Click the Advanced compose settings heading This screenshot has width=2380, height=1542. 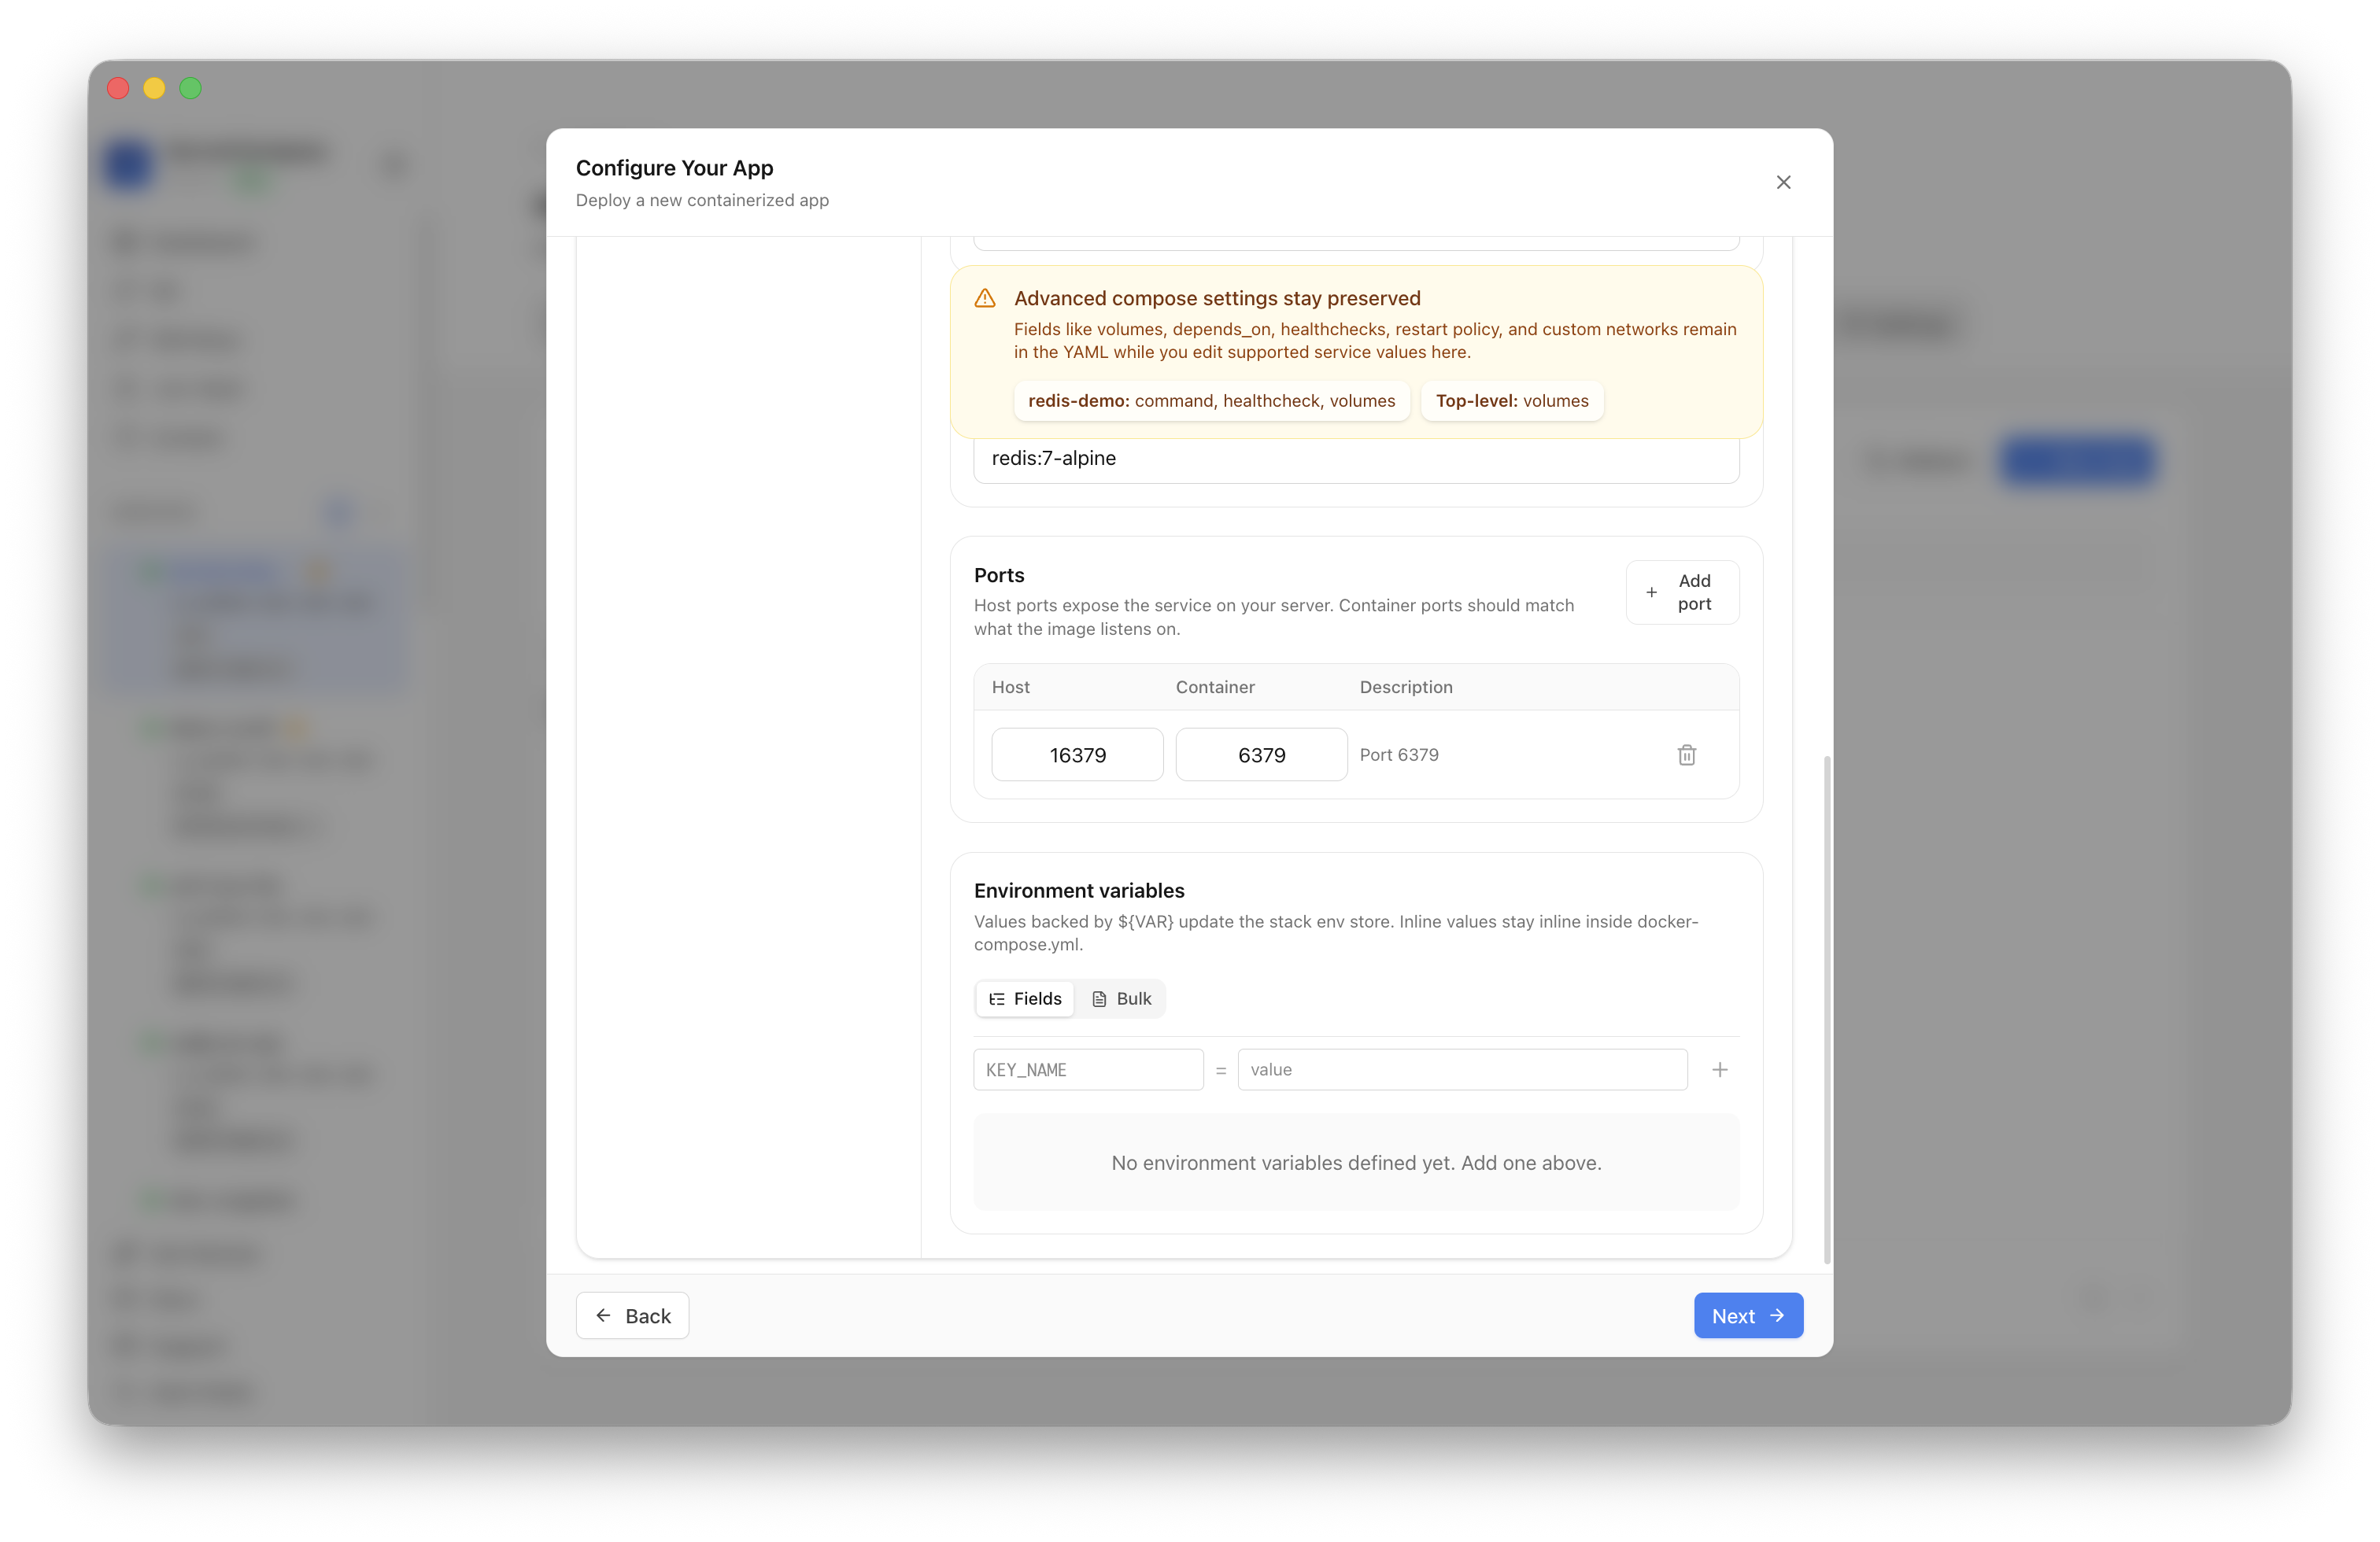point(1216,298)
